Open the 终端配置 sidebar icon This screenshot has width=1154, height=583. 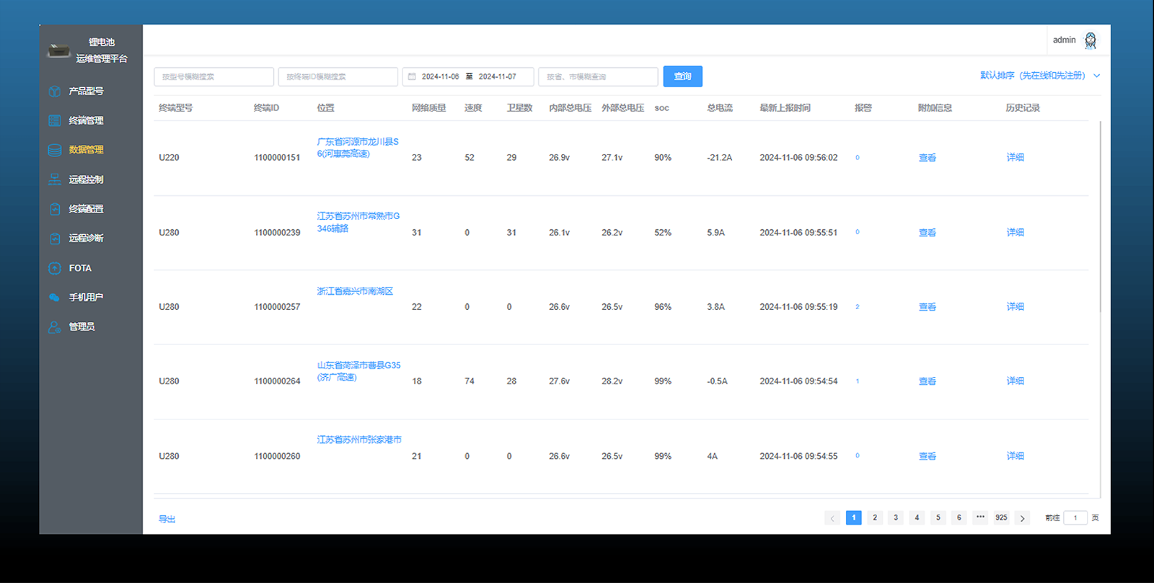point(55,209)
